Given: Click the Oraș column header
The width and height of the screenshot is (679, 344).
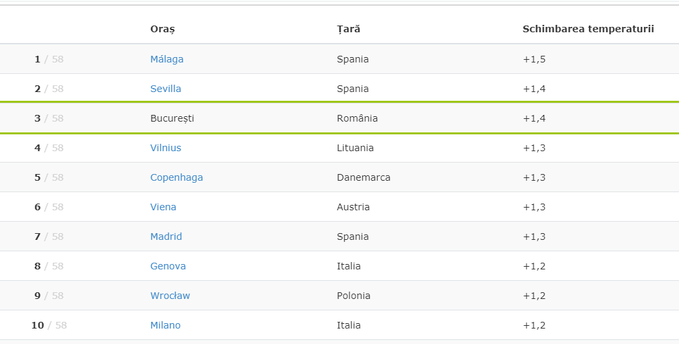Looking at the screenshot, I should [162, 29].
